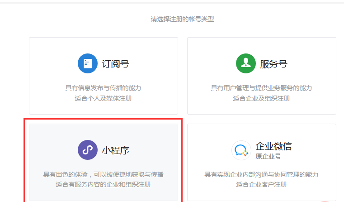The height and width of the screenshot is (202, 344).
Task: Select the 服务号 account type title
Action: tap(273, 64)
